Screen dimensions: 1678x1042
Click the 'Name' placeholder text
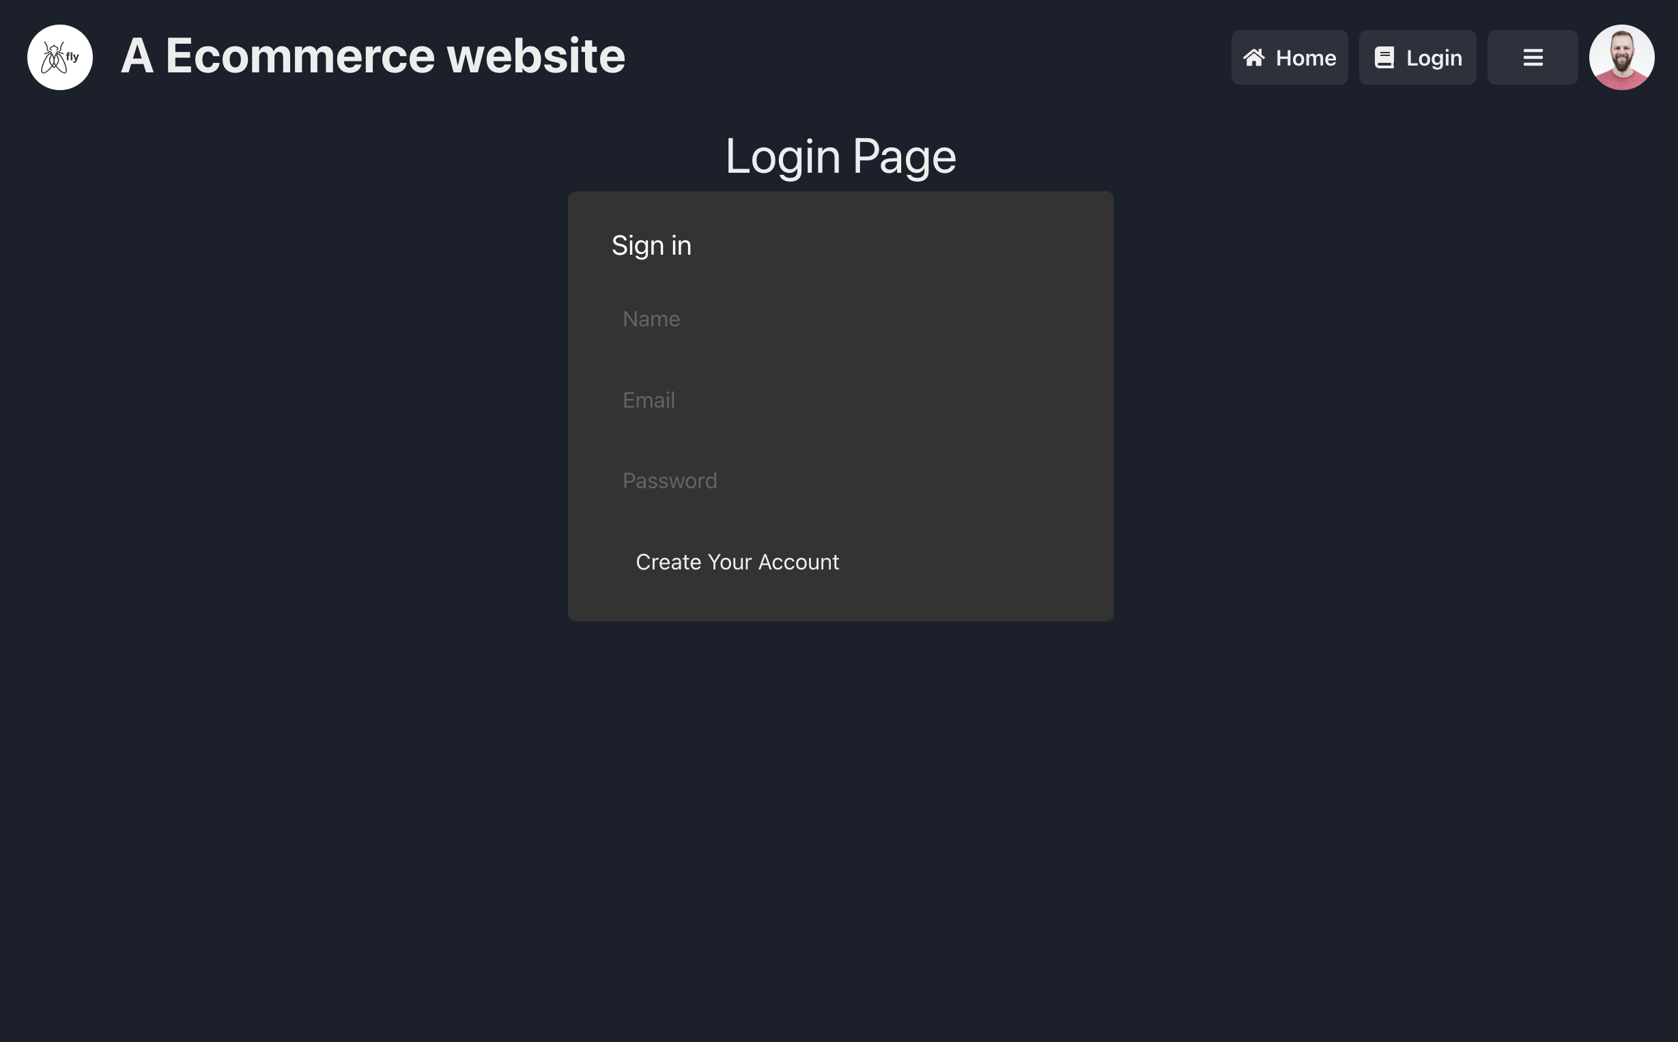[x=651, y=319]
